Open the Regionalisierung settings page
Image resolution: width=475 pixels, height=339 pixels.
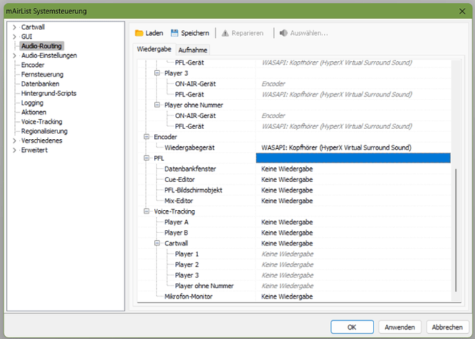(x=44, y=131)
